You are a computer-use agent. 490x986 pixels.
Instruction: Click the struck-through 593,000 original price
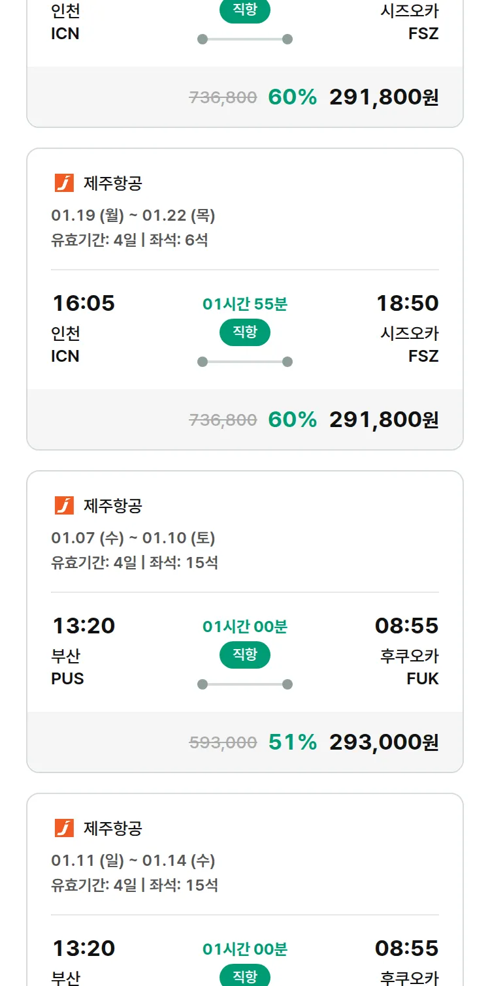click(223, 742)
